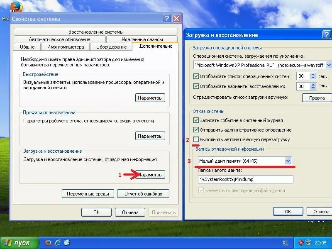Click the Переменные среды button
Image resolution: width=332 pixels, height=249 pixels.
pos(88,193)
